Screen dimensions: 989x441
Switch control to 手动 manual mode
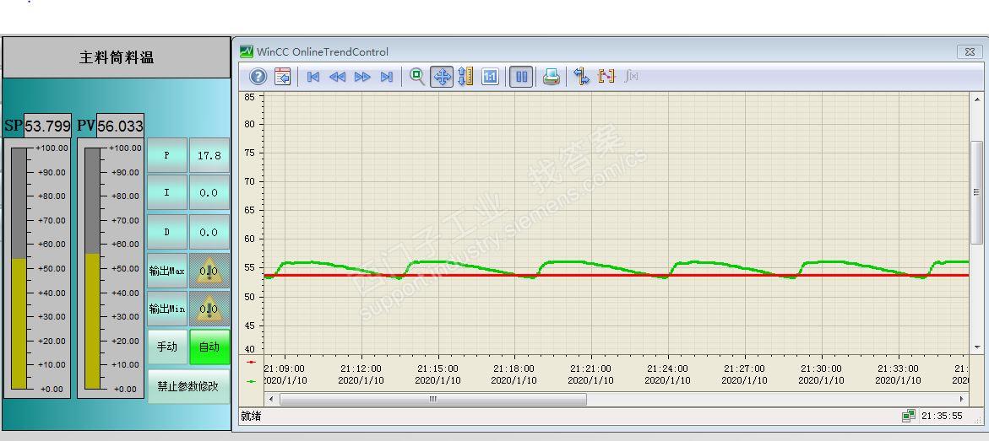(167, 347)
